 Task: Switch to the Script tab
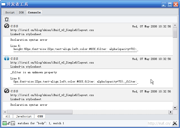tap(10, 12)
